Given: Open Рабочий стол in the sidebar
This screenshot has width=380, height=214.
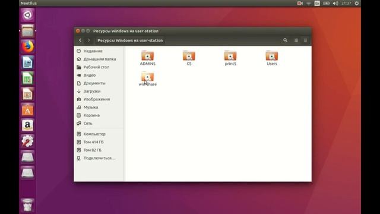Looking at the screenshot, I should pyautogui.click(x=99, y=67).
